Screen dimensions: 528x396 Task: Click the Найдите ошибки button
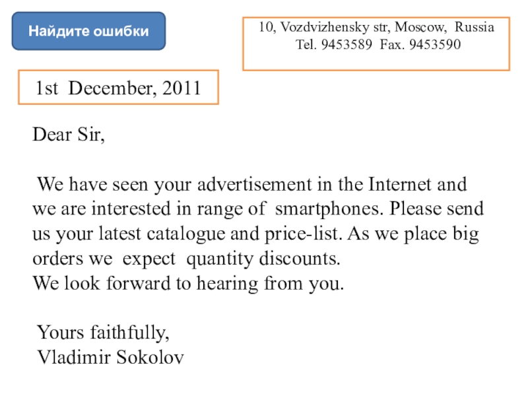point(88,31)
